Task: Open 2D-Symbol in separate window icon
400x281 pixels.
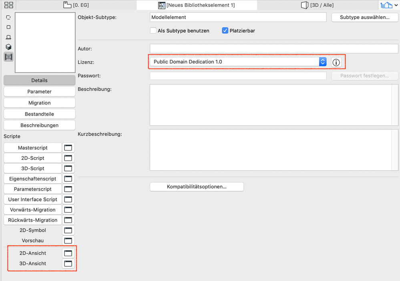Action: pos(68,230)
